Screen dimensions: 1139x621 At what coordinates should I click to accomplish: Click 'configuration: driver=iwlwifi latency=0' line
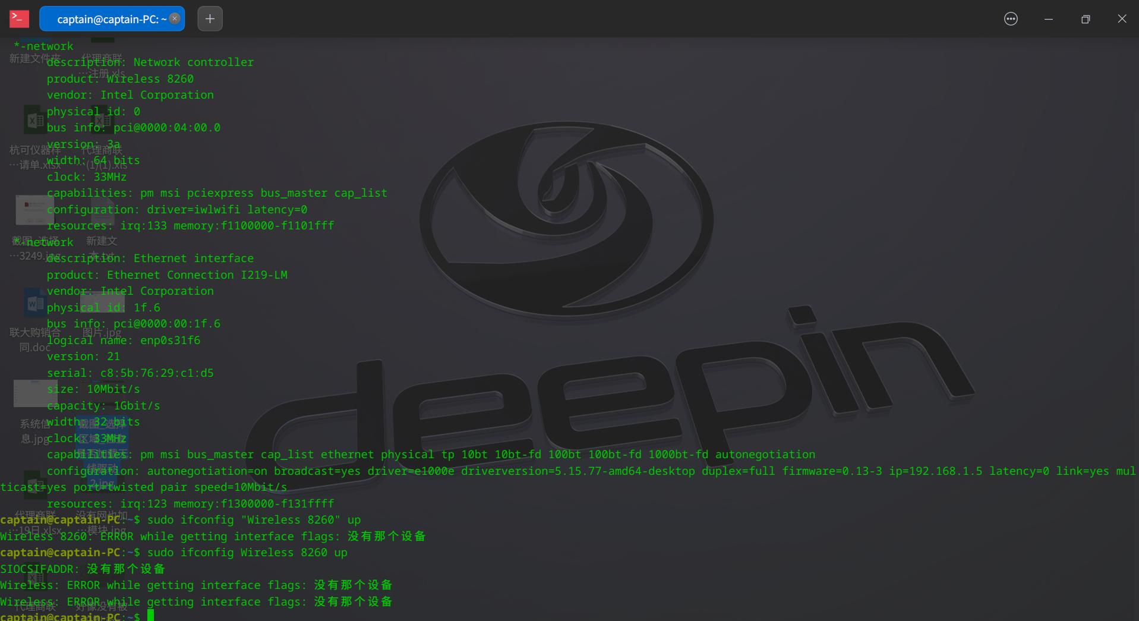[x=177, y=210]
